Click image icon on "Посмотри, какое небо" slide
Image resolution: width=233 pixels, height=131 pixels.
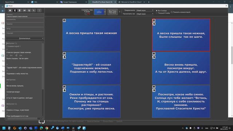(154, 87)
